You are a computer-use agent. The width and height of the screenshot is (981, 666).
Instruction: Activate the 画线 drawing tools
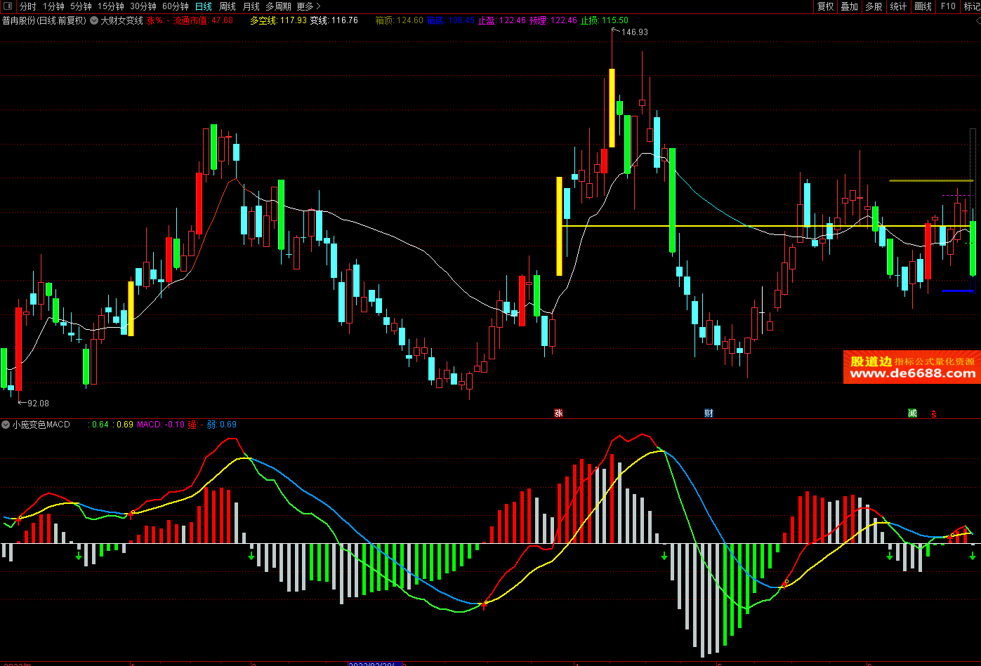tap(923, 6)
